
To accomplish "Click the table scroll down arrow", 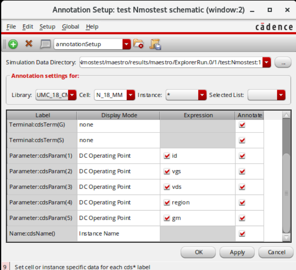I will [286, 237].
